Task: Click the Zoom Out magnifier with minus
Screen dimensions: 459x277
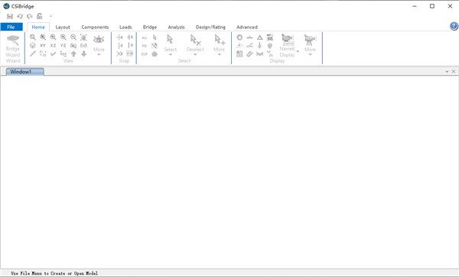Action: [73, 37]
